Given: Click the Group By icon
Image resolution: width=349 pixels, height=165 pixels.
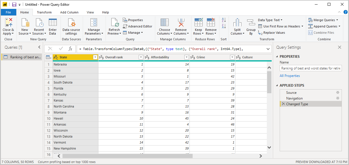Looking at the screenshot, I should pos(251,23).
